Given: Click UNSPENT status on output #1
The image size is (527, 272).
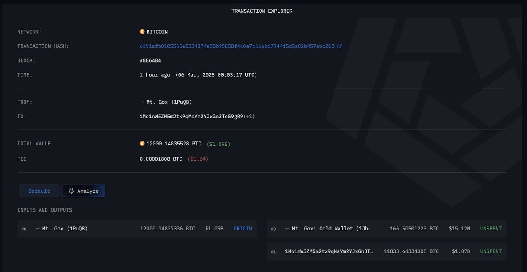Looking at the screenshot, I should (x=491, y=251).
